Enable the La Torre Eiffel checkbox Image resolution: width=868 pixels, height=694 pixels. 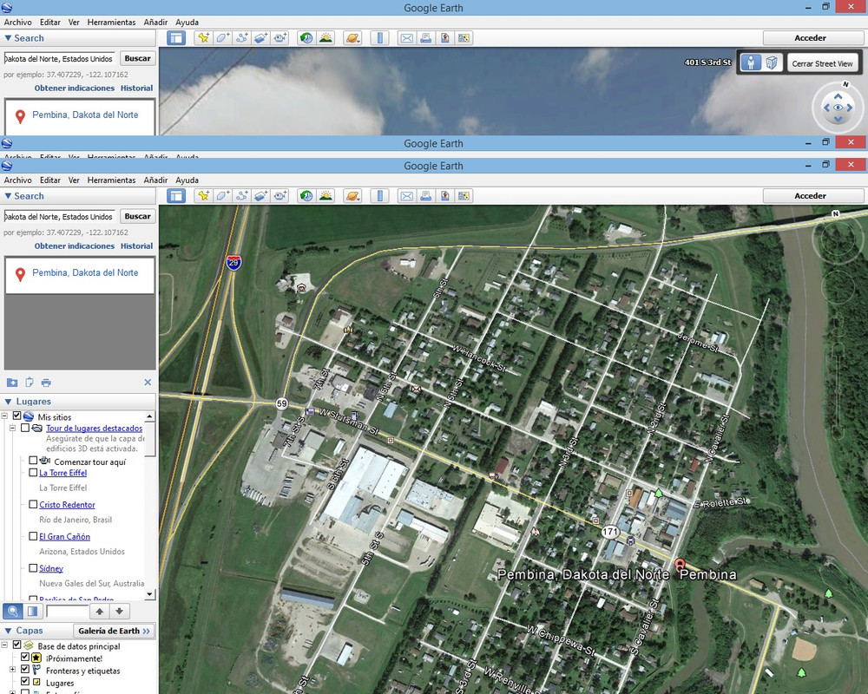click(x=33, y=473)
